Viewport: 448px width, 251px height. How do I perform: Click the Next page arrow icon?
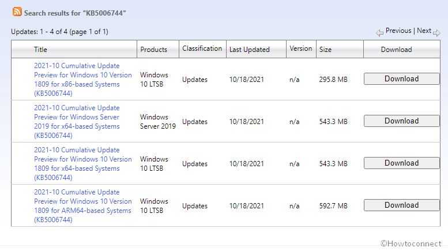pyautogui.click(x=436, y=32)
